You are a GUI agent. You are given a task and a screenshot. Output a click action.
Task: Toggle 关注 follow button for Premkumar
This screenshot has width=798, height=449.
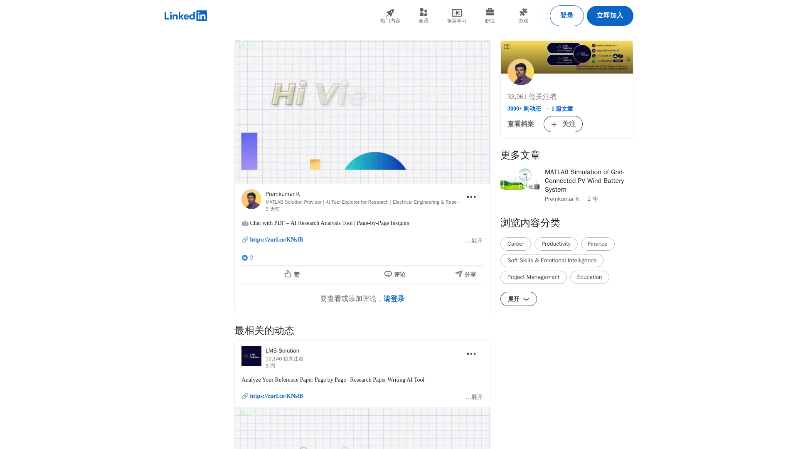tap(563, 124)
